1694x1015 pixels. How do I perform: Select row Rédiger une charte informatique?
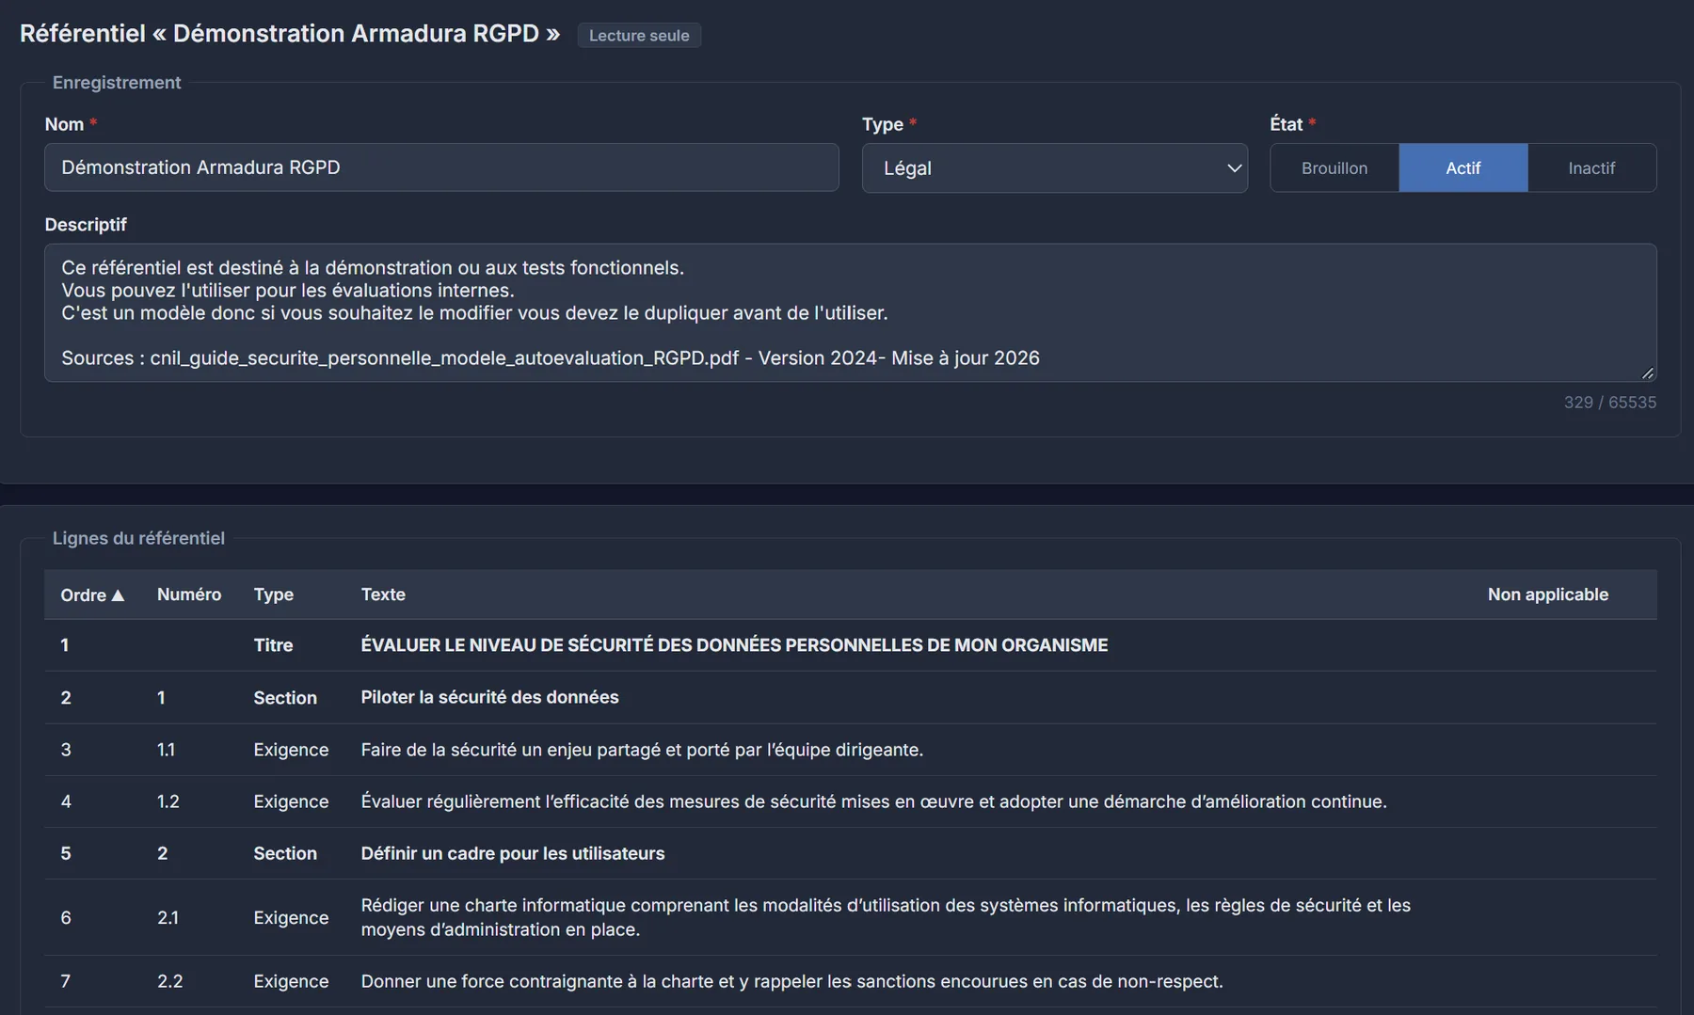click(x=850, y=917)
